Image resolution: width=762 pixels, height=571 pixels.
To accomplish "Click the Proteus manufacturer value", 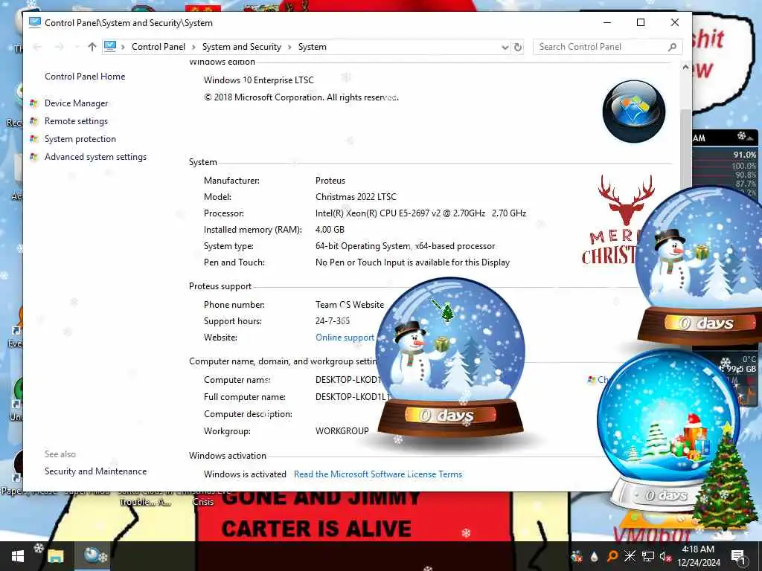I will coord(330,181).
